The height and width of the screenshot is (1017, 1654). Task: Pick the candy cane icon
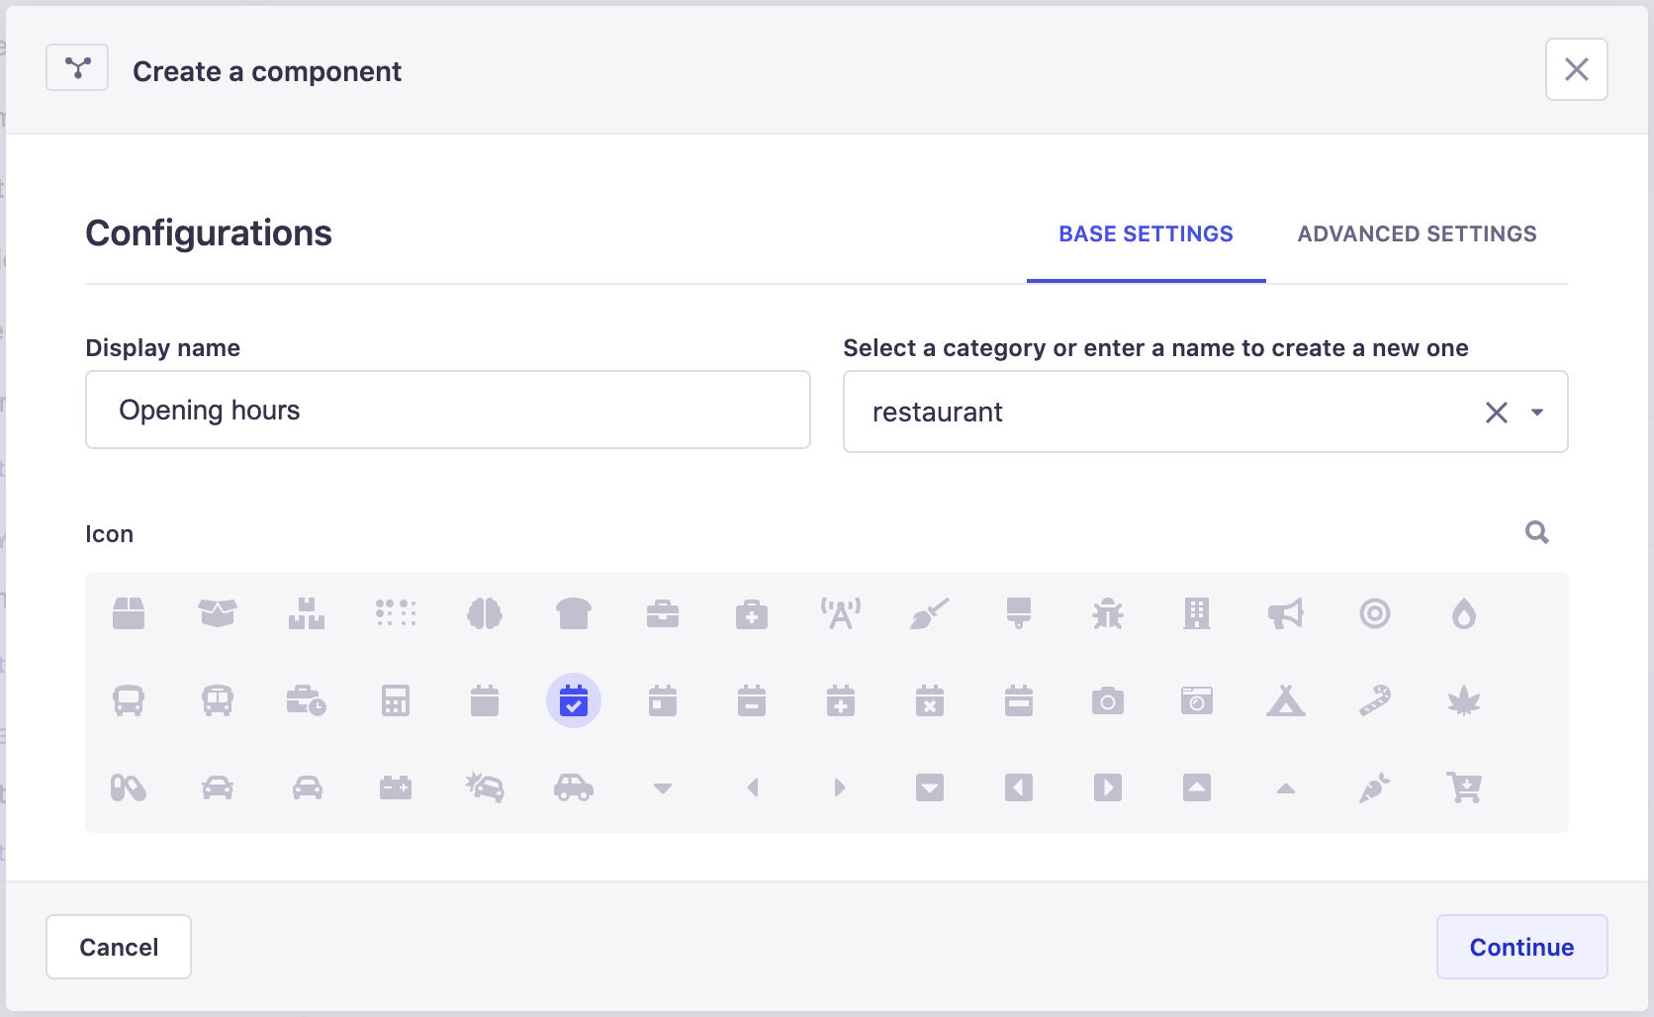click(1375, 700)
